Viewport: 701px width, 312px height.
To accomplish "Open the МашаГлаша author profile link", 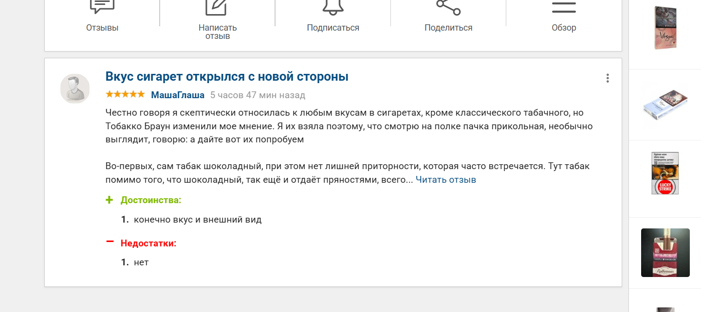I will coord(178,95).
